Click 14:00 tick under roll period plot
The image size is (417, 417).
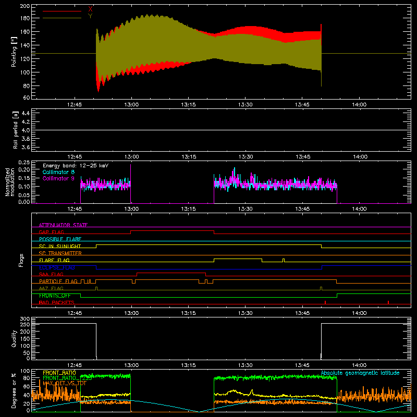coord(360,157)
